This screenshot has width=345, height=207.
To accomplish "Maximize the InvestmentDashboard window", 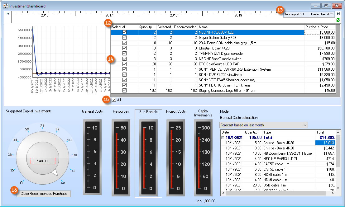I will point(326,6).
